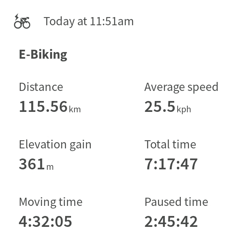The image size is (244, 249).
Task: Select the 115.56 distance value
Action: pos(43,106)
